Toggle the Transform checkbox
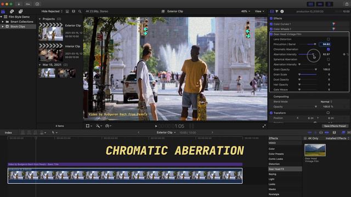Viewport: 351px width, 197px height. (271, 113)
